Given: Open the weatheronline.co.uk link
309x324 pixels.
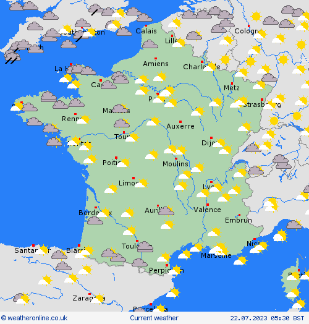Looking at the screenshot, I should [x=34, y=318].
